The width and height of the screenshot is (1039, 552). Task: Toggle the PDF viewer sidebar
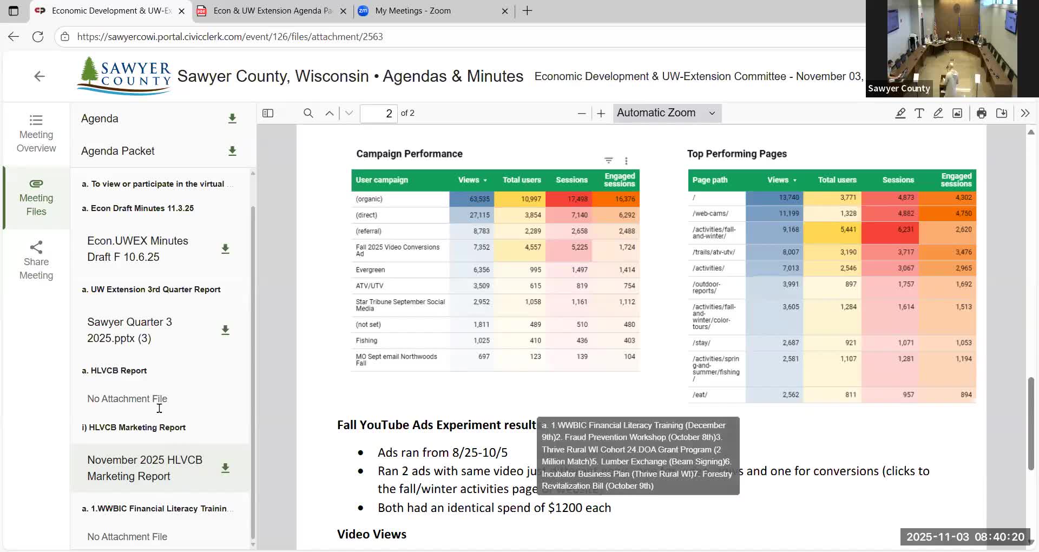click(268, 113)
